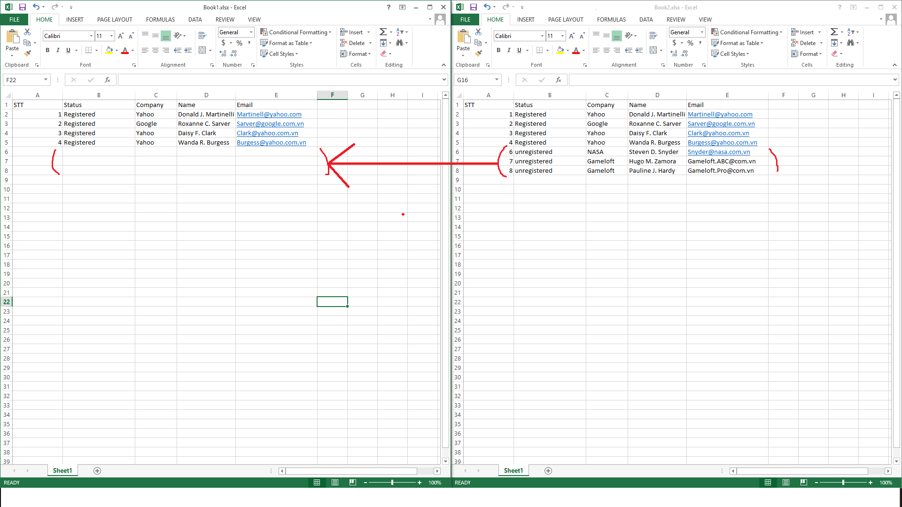Screen dimensions: 902x507
Task: Click AutoSum icon in Book1 ribbon
Action: pos(383,32)
